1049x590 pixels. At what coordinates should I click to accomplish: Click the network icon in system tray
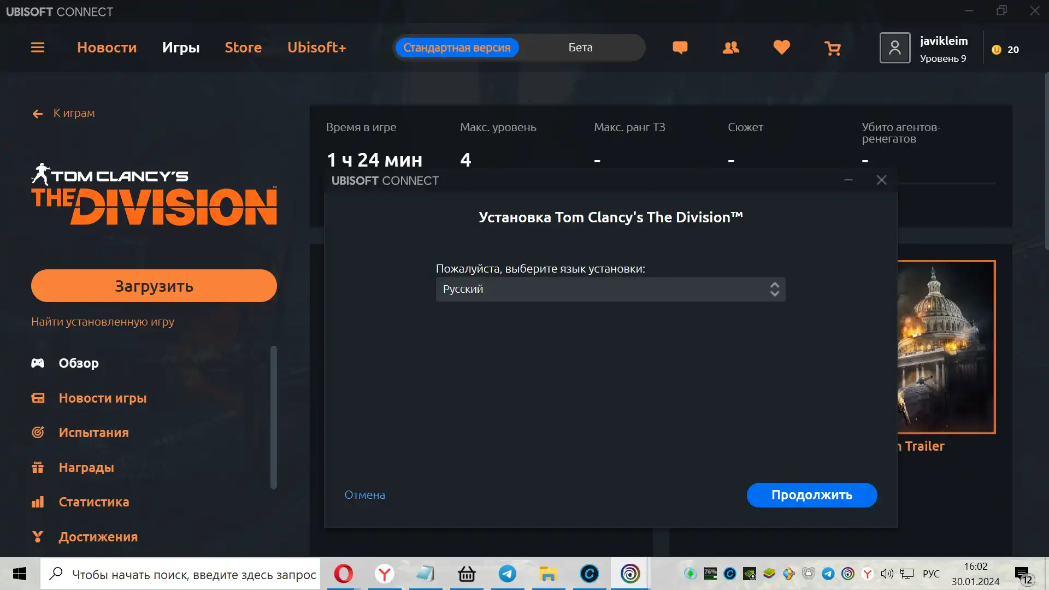click(x=907, y=574)
